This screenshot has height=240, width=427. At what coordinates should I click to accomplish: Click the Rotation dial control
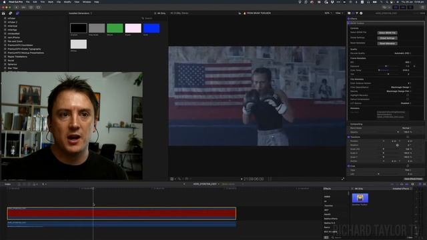click(x=398, y=145)
